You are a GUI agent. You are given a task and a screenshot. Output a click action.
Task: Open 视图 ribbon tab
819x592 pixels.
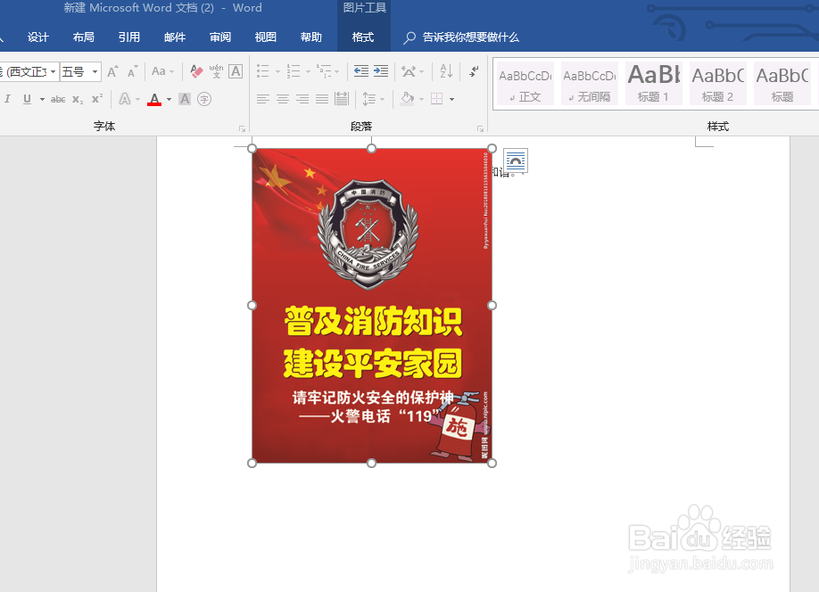click(x=265, y=37)
